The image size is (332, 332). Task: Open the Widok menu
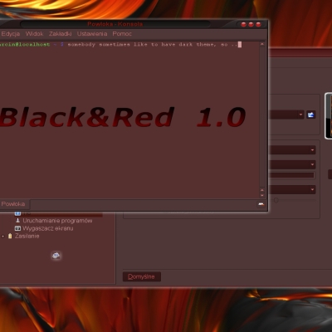pos(34,34)
